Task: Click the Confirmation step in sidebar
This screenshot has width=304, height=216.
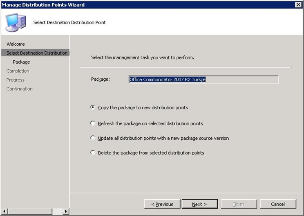Action: point(19,89)
